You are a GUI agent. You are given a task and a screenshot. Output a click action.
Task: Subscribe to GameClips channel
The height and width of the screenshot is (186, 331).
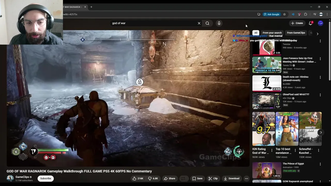pyautogui.click(x=46, y=179)
